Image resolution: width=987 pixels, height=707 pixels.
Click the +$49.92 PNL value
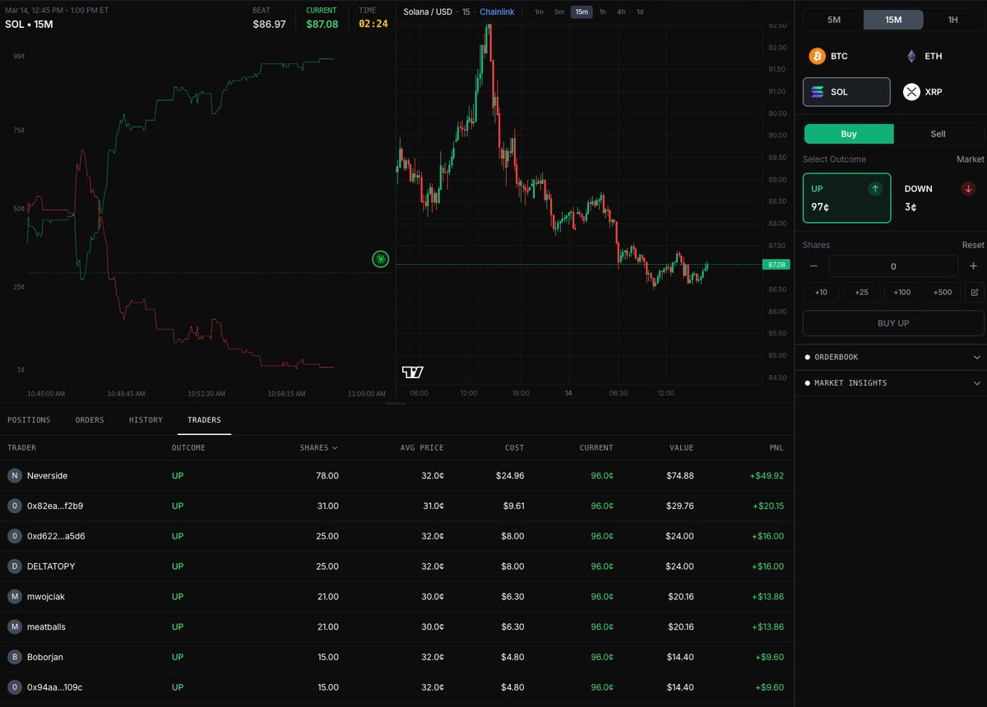tap(765, 476)
